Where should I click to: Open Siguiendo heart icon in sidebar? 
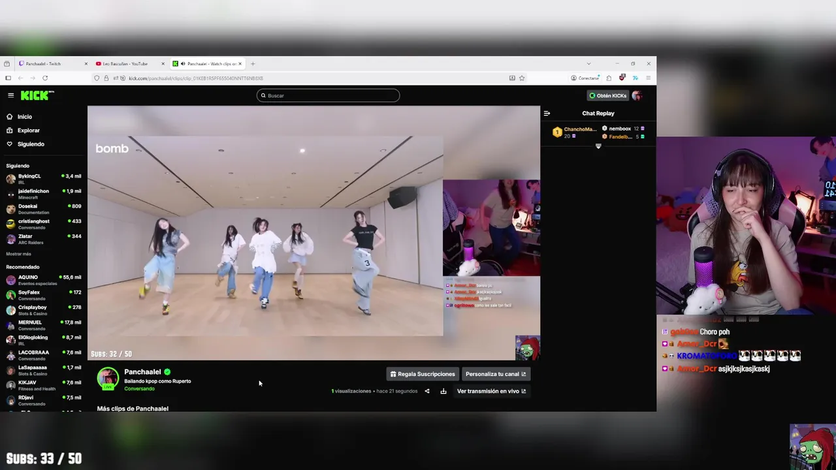click(9, 144)
